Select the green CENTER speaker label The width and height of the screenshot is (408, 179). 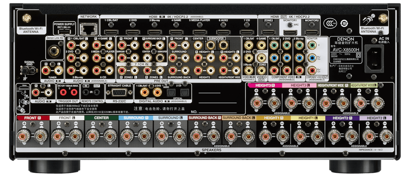point(101,118)
